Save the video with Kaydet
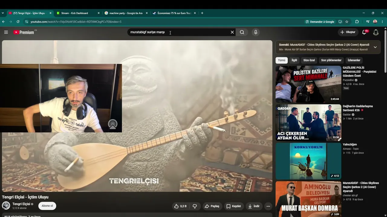The width and height of the screenshot is (387, 217). point(234,206)
